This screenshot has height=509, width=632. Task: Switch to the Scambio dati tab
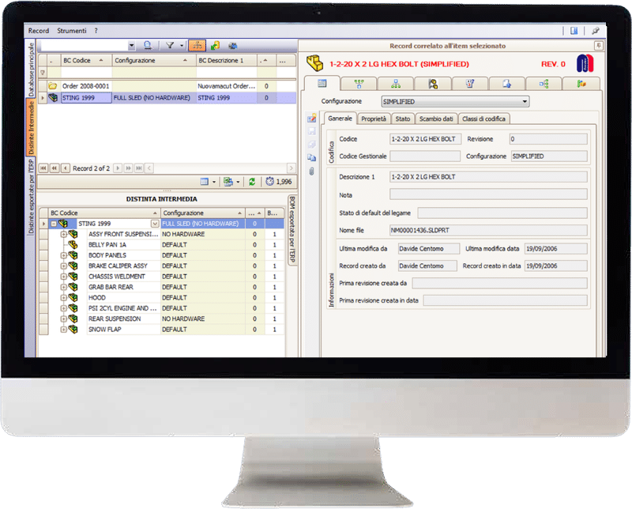tap(437, 119)
